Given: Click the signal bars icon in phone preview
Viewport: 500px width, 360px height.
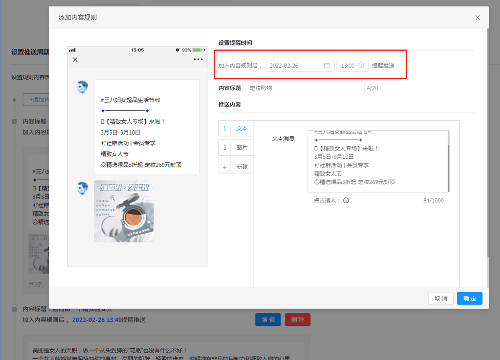Looking at the screenshot, I should coord(72,50).
